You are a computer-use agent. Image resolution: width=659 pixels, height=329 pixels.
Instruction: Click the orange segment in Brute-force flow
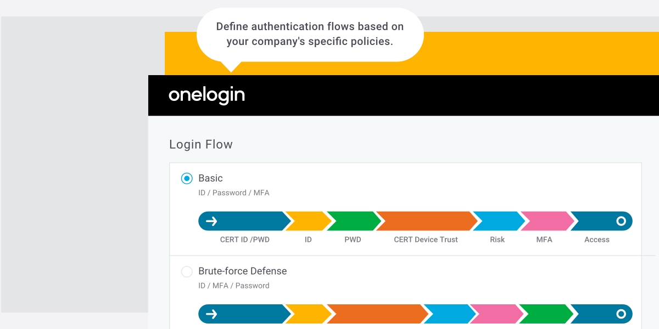pos(377,314)
